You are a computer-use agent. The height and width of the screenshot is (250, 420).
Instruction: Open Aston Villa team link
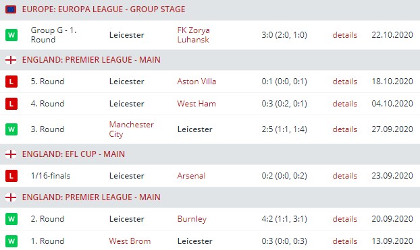tap(196, 82)
